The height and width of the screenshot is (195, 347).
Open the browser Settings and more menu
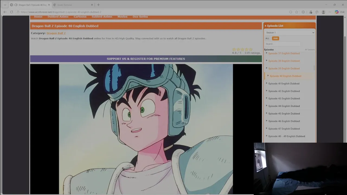[330, 12]
